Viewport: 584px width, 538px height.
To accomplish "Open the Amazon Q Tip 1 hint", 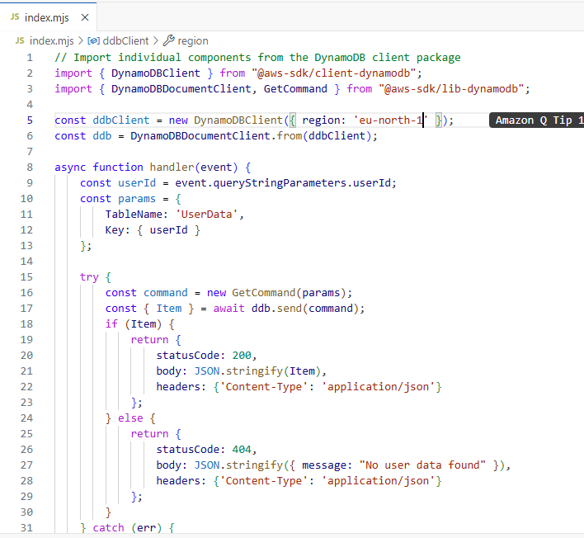I will (x=538, y=120).
